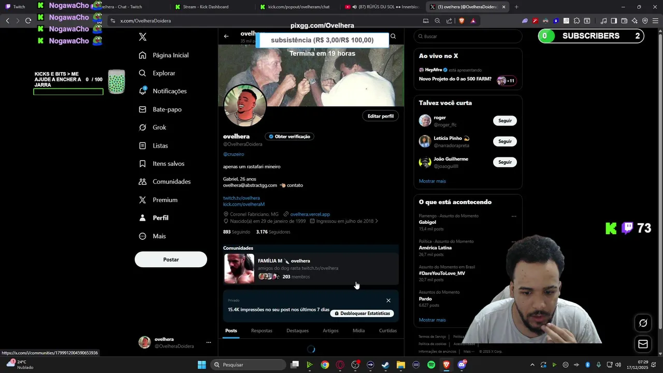663x373 pixels.
Task: Click the Buscar search field
Action: point(468,36)
